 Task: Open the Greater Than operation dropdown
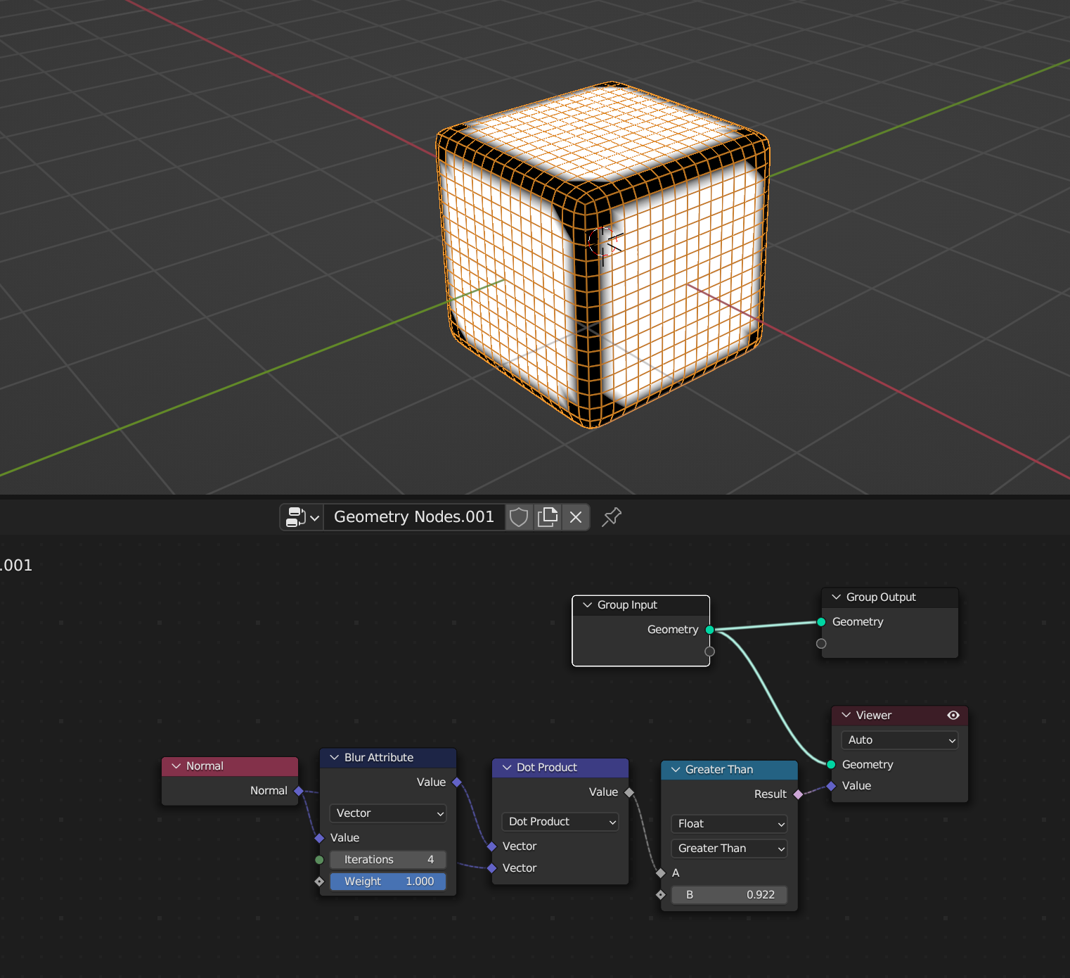(x=729, y=849)
